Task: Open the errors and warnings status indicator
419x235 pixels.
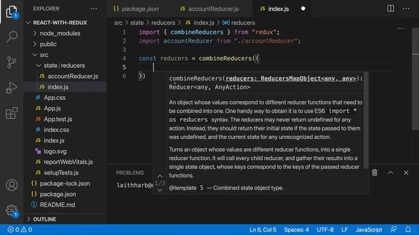Action: pyautogui.click(x=20, y=230)
